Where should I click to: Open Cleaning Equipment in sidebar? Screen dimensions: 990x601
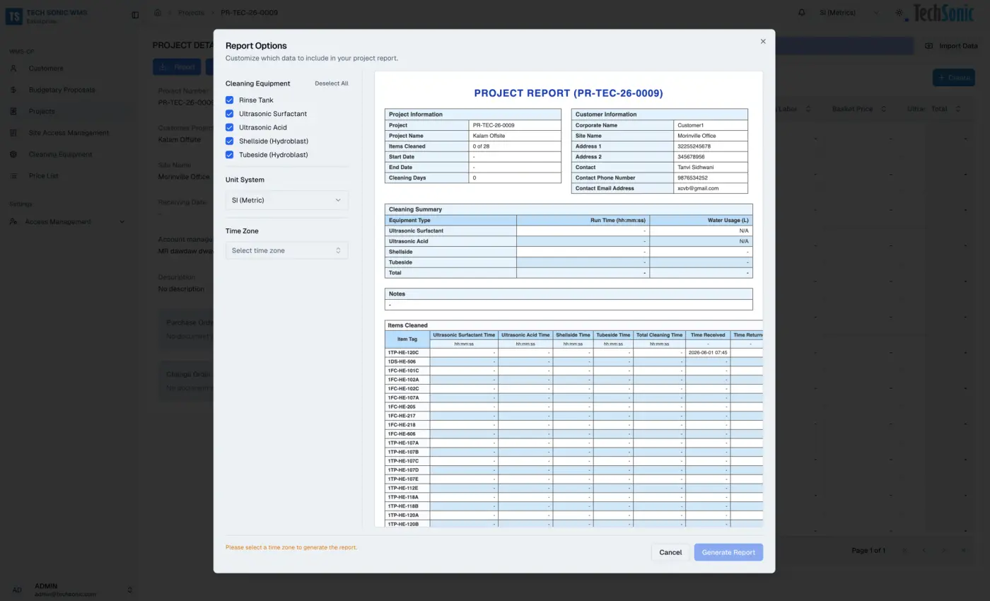(60, 154)
